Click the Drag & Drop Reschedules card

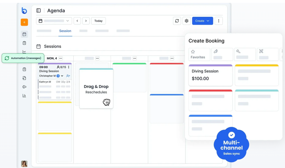(96, 88)
